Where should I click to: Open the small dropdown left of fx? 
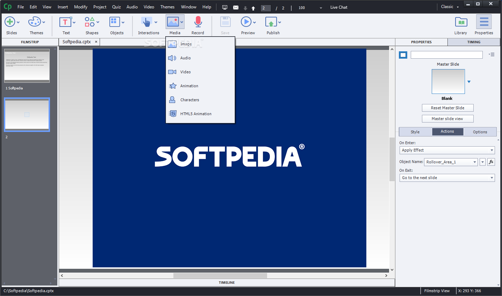pyautogui.click(x=482, y=162)
